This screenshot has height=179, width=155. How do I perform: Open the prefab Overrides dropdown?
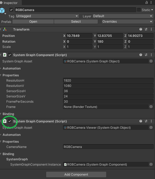coord(127,22)
